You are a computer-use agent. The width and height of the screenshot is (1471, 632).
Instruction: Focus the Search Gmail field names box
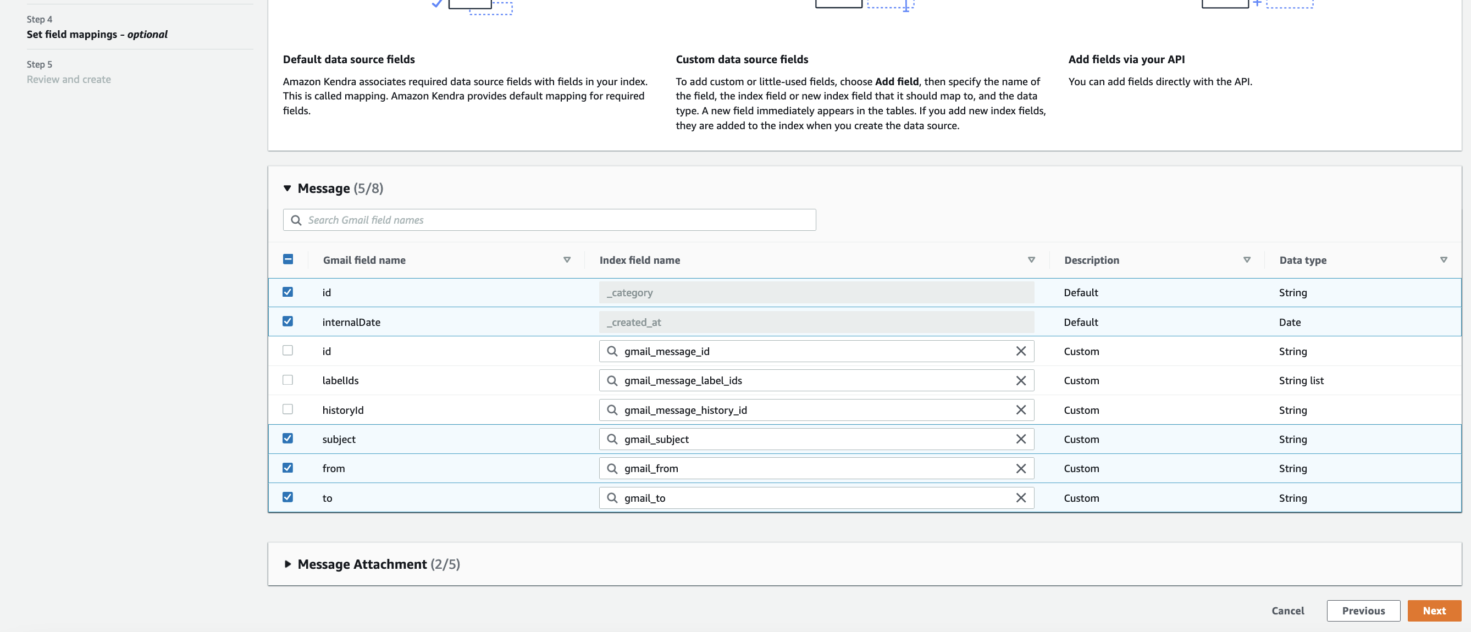click(548, 220)
